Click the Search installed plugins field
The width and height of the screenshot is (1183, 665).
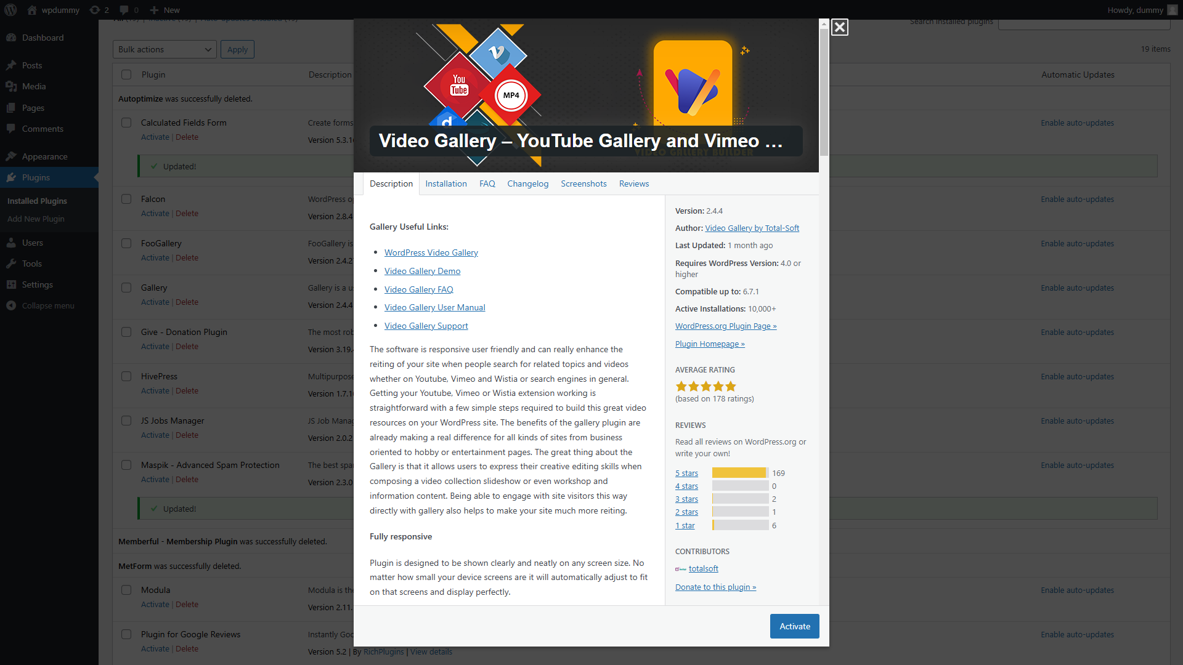(1084, 23)
